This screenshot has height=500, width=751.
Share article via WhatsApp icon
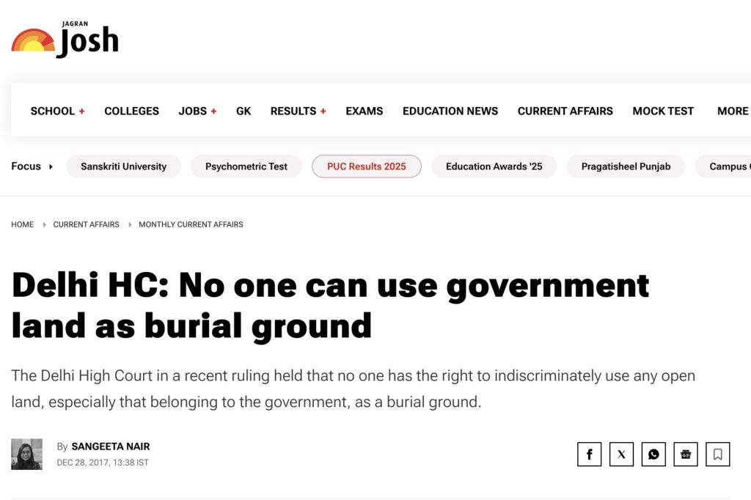pyautogui.click(x=653, y=454)
